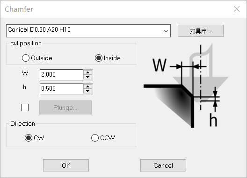
Task: Click the chamfer W/h diagram illustration
Action: point(186,85)
